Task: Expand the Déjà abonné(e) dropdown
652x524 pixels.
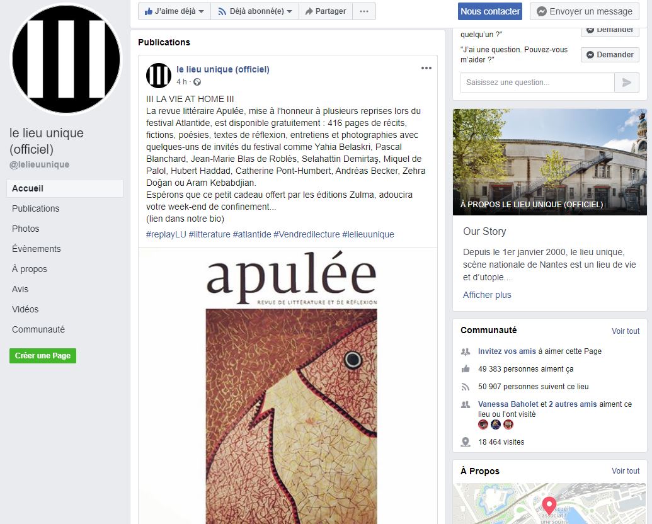Action: (x=255, y=11)
